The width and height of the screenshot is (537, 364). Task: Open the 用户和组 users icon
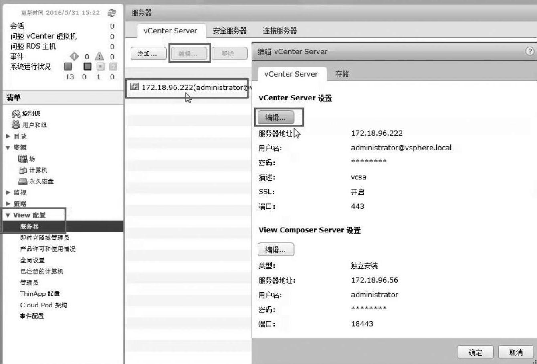16,125
